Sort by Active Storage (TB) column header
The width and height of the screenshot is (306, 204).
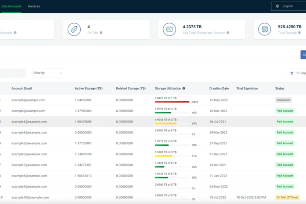click(88, 88)
